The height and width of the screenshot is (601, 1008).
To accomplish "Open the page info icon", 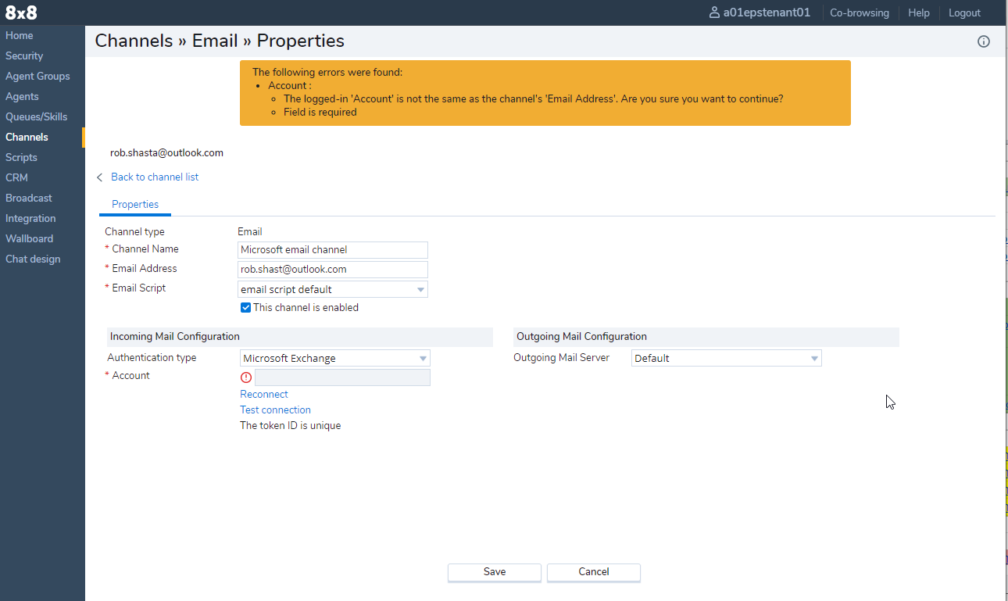I will (x=984, y=41).
